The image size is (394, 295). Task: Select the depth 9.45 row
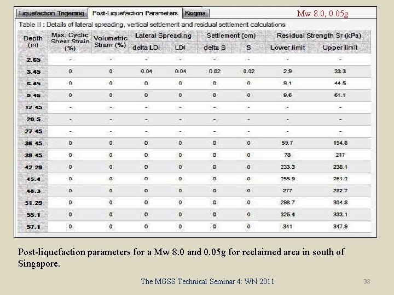click(194, 95)
